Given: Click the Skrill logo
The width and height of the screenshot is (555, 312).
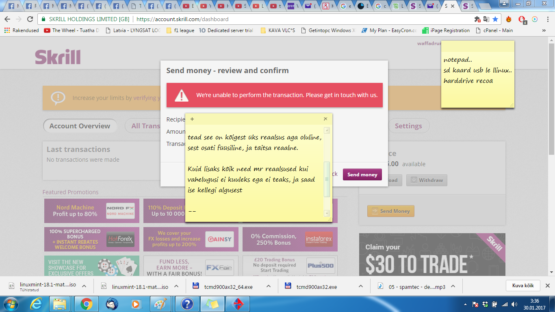Looking at the screenshot, I should (x=58, y=57).
